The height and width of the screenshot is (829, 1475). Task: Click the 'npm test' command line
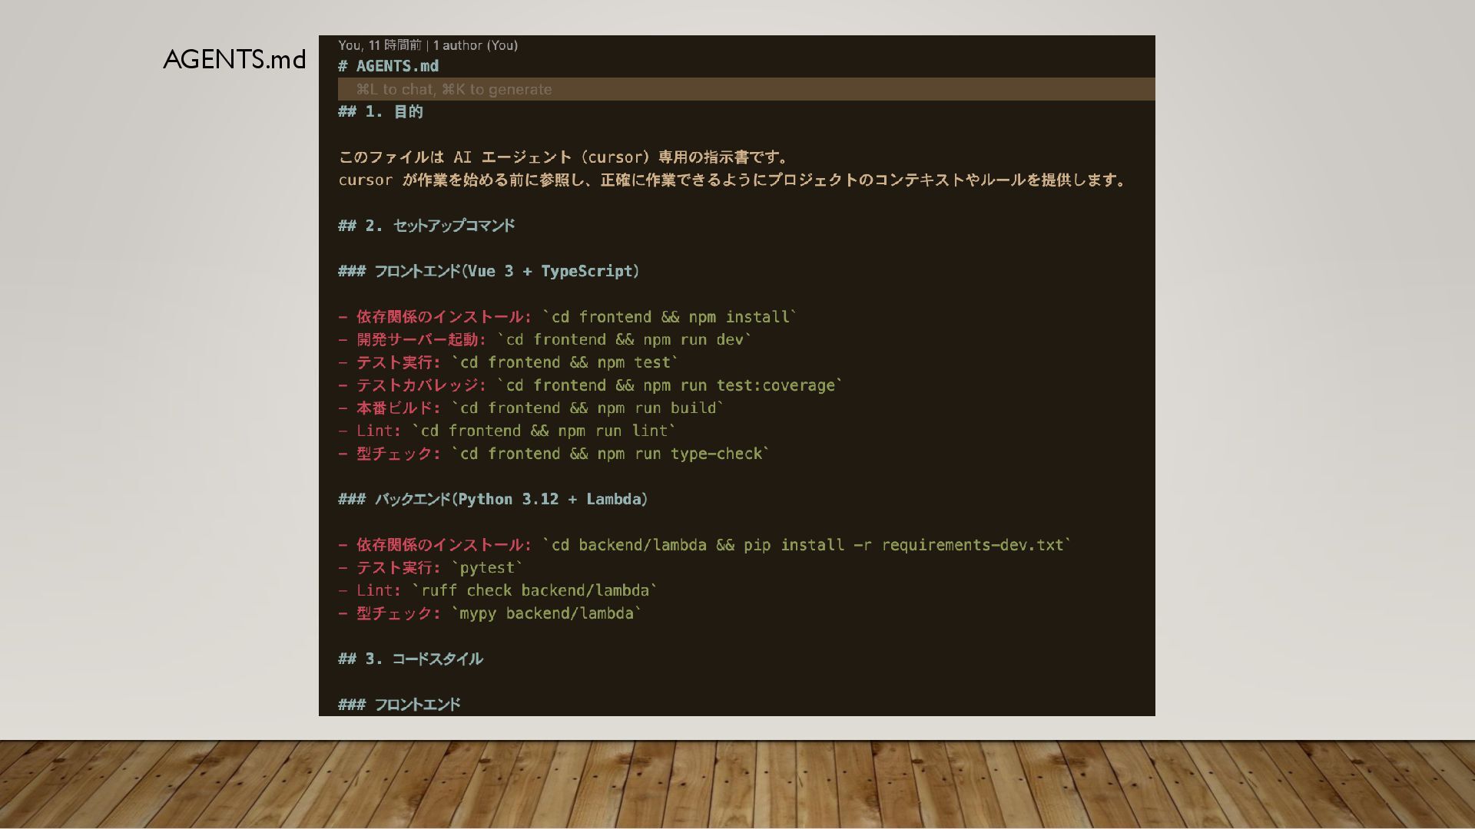508,362
